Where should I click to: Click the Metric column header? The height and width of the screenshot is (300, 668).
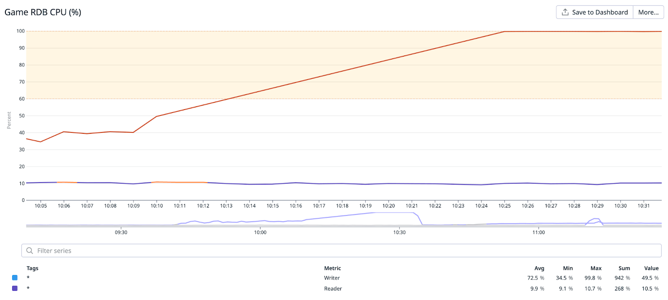(x=333, y=268)
